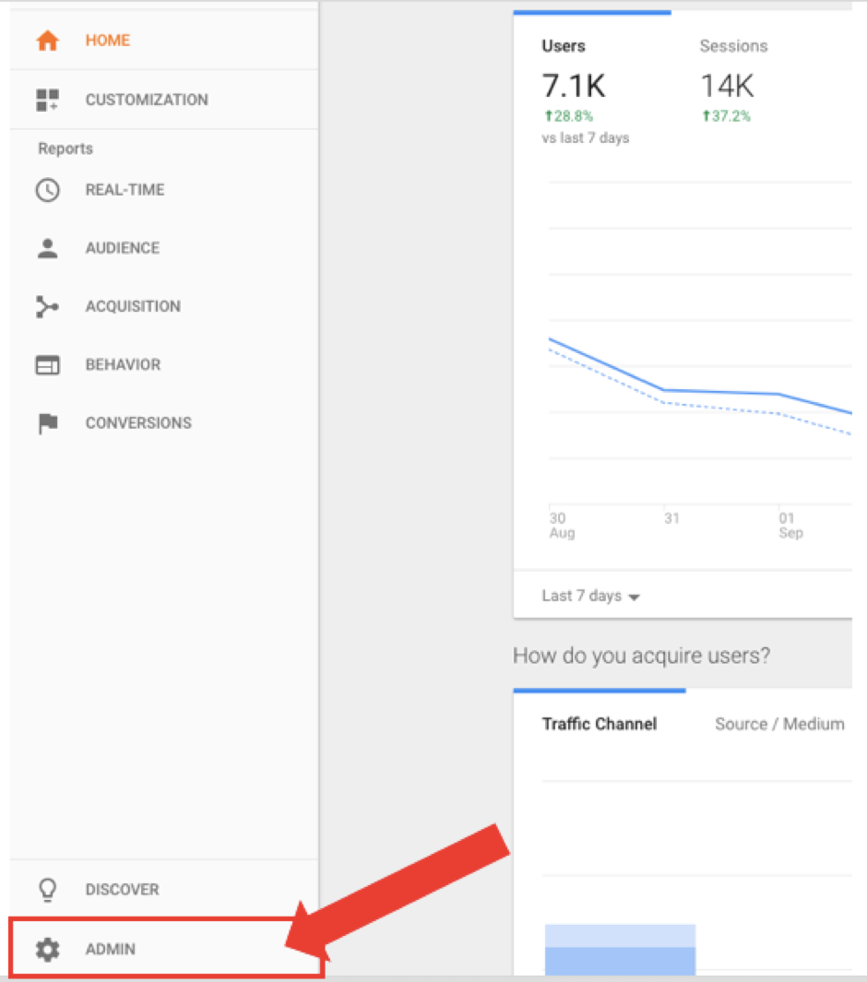This screenshot has height=982, width=867.
Task: Click the Discover lightbulb icon
Action: point(47,890)
